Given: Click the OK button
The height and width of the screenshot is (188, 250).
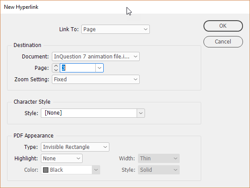Looking at the screenshot, I should pos(223,26).
